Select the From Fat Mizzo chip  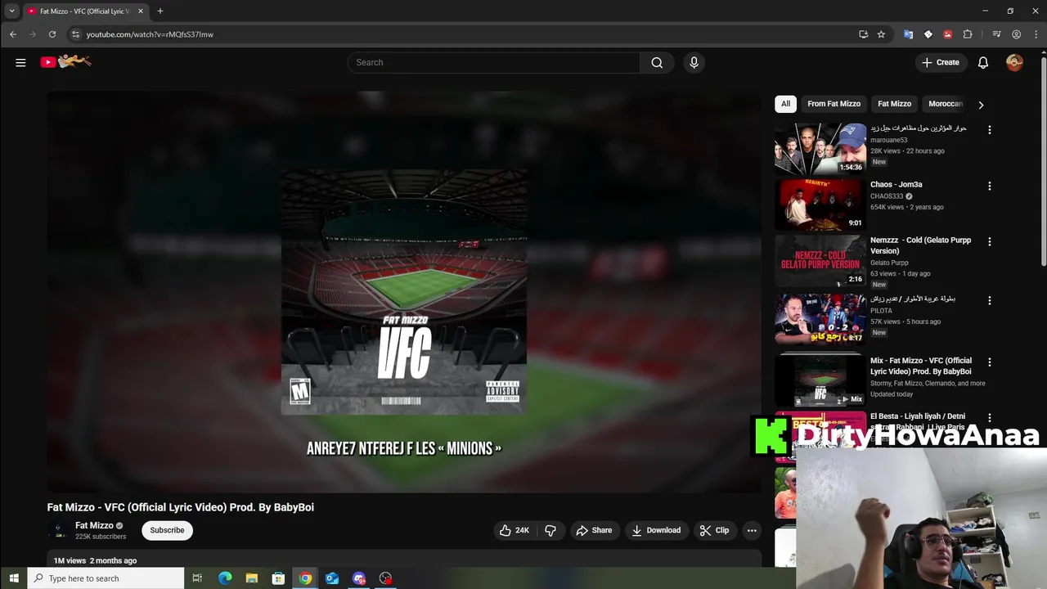(x=834, y=104)
